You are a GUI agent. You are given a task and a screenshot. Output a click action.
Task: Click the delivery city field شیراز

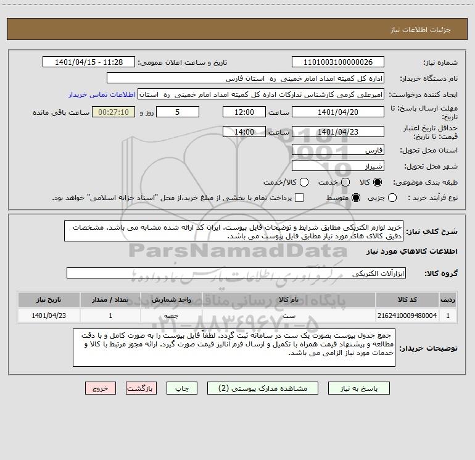pyautogui.click(x=338, y=166)
